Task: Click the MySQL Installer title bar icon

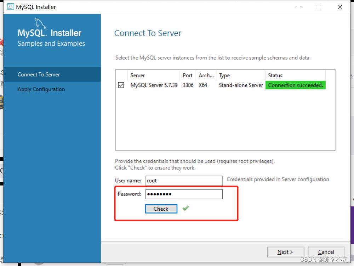Action: tap(9, 6)
